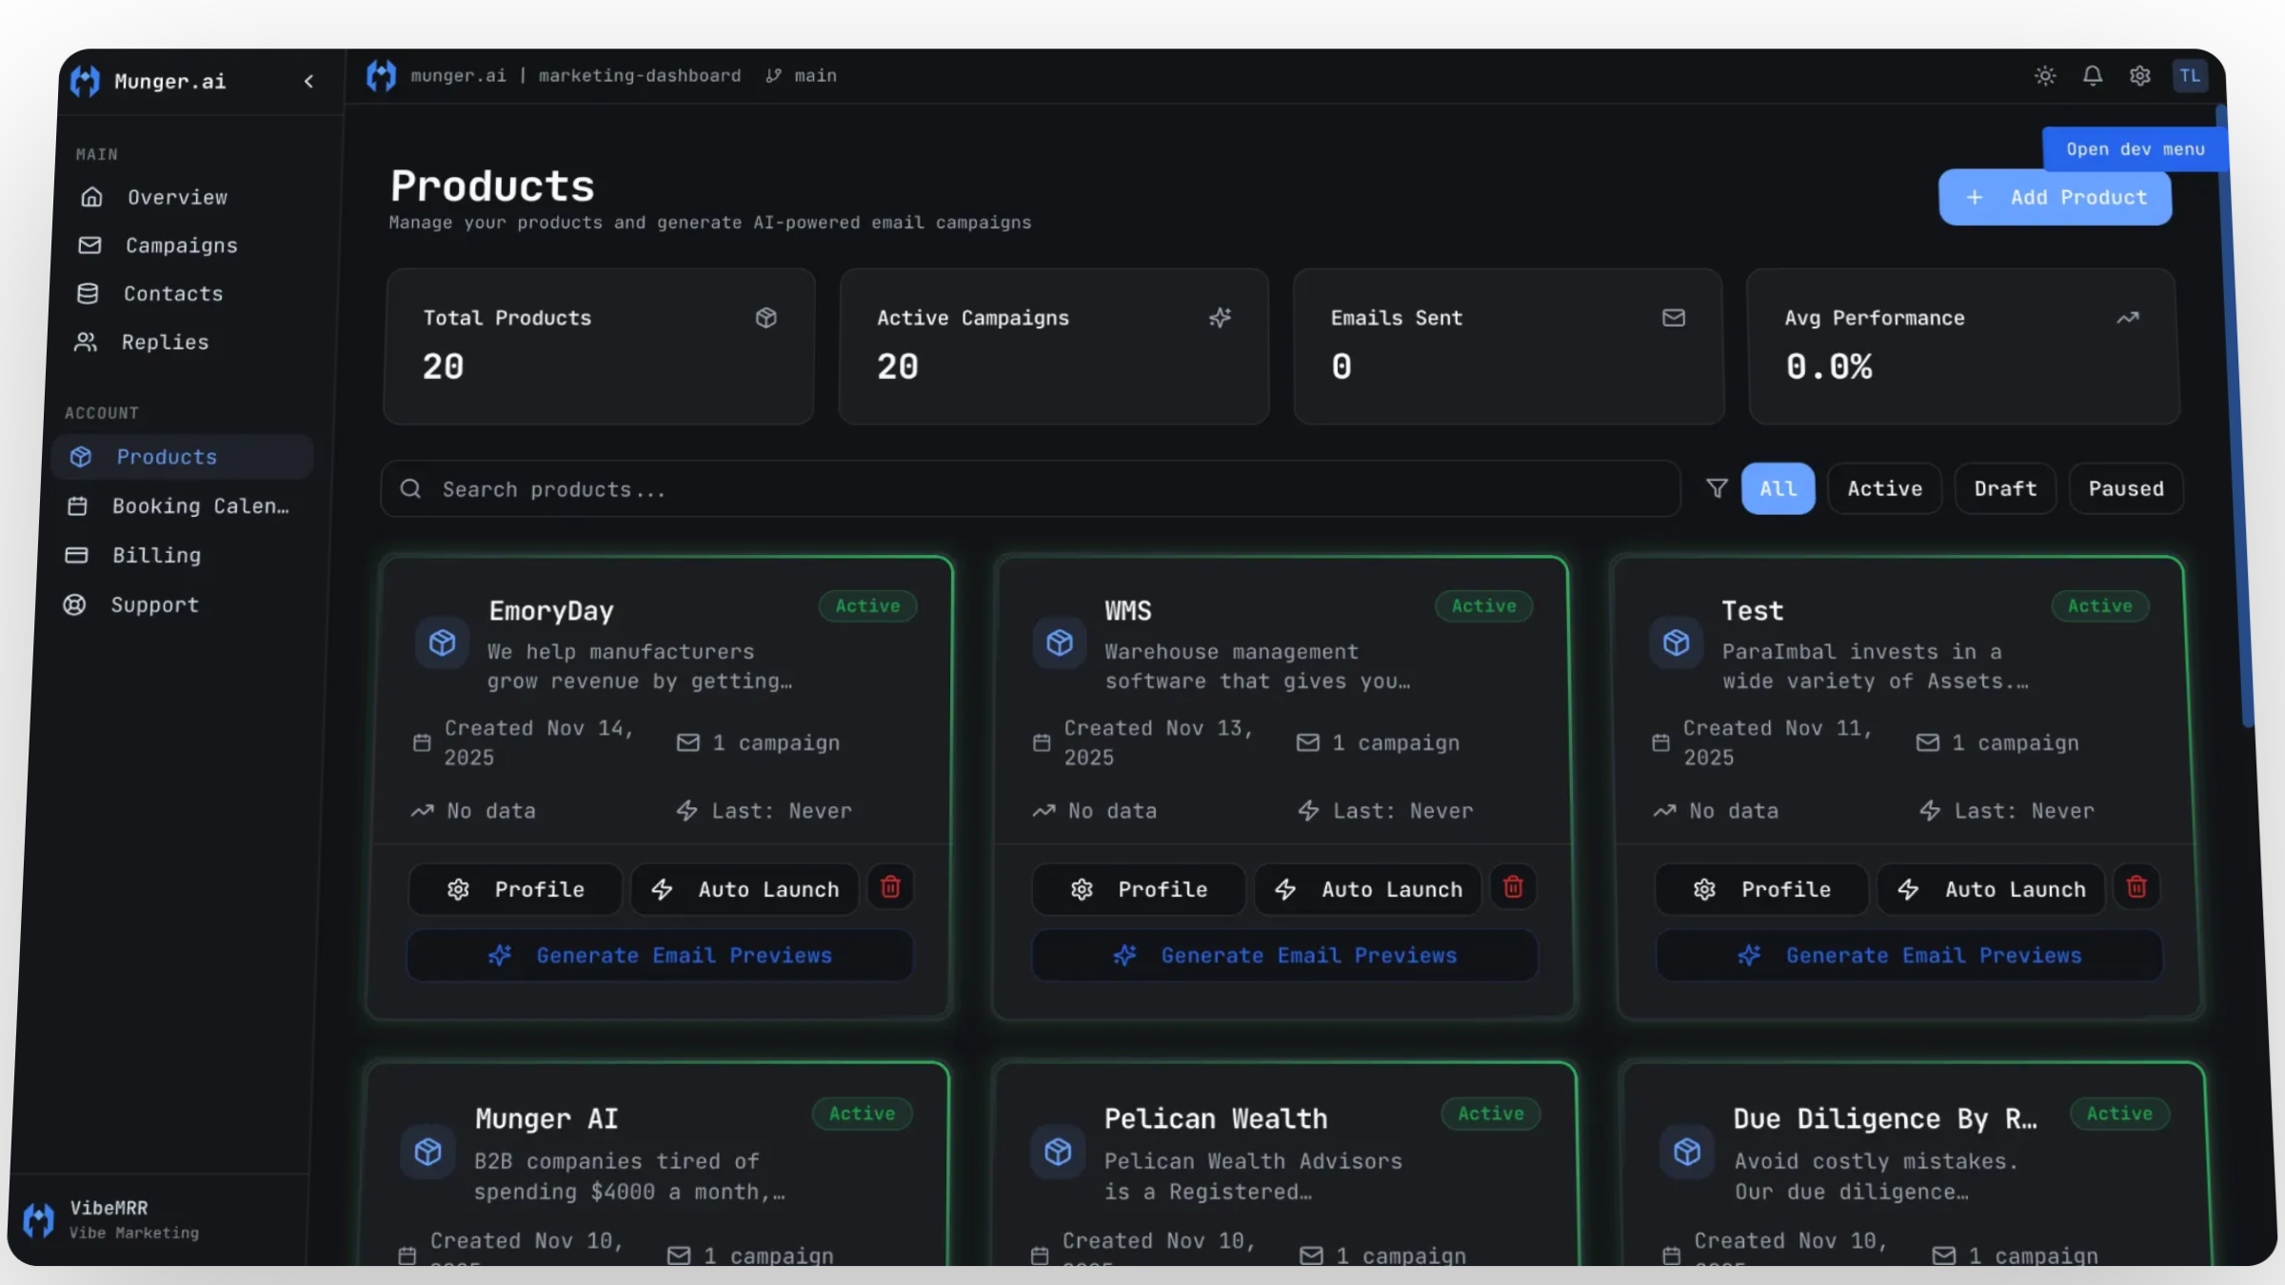Open Booking Calendar sidebar item
The image size is (2285, 1285).
click(200, 506)
